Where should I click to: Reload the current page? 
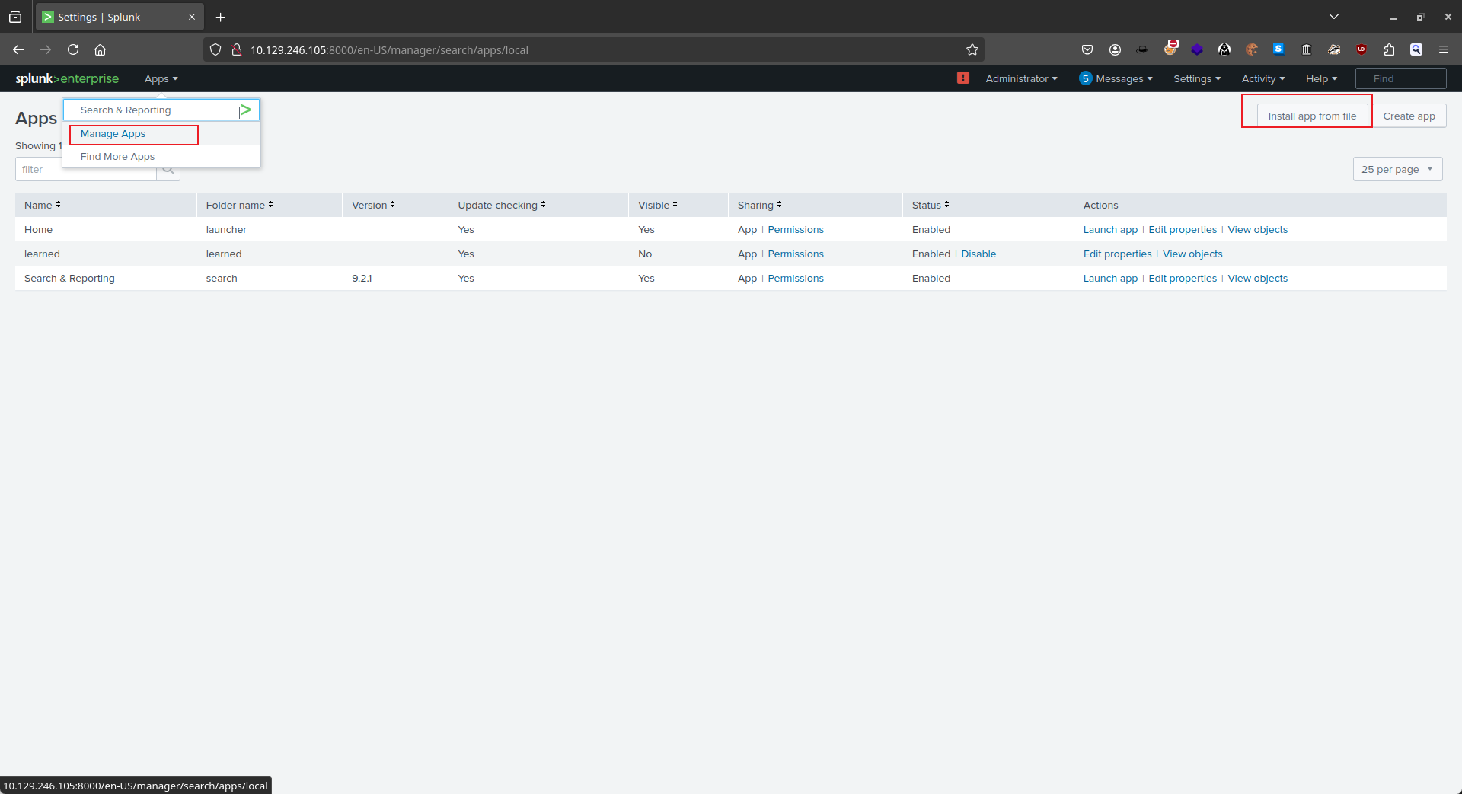pos(73,49)
